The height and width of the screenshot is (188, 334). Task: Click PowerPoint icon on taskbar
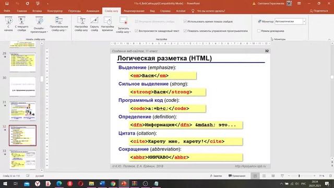124,183
